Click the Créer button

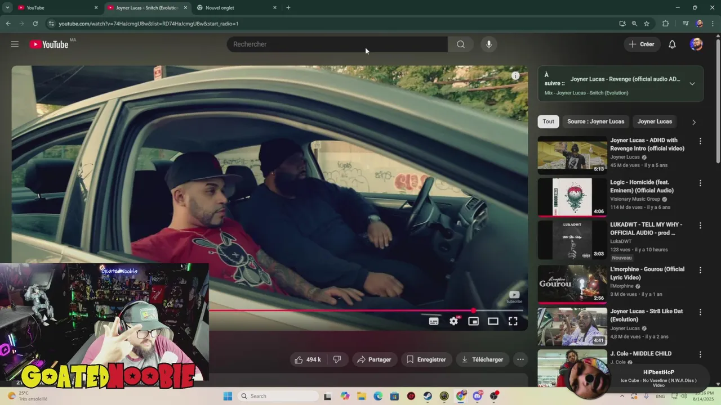tap(642, 44)
